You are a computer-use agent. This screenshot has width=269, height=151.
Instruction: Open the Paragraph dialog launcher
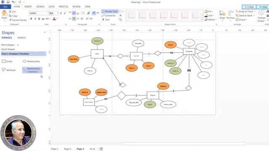[x=99, y=24]
